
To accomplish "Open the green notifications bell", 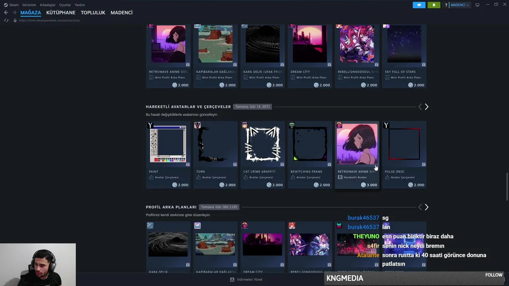I will [434, 5].
